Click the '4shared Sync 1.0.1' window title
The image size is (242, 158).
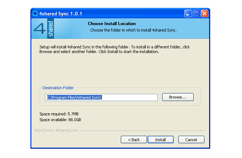[x=61, y=14]
